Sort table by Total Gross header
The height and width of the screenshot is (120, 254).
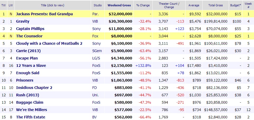215,5
